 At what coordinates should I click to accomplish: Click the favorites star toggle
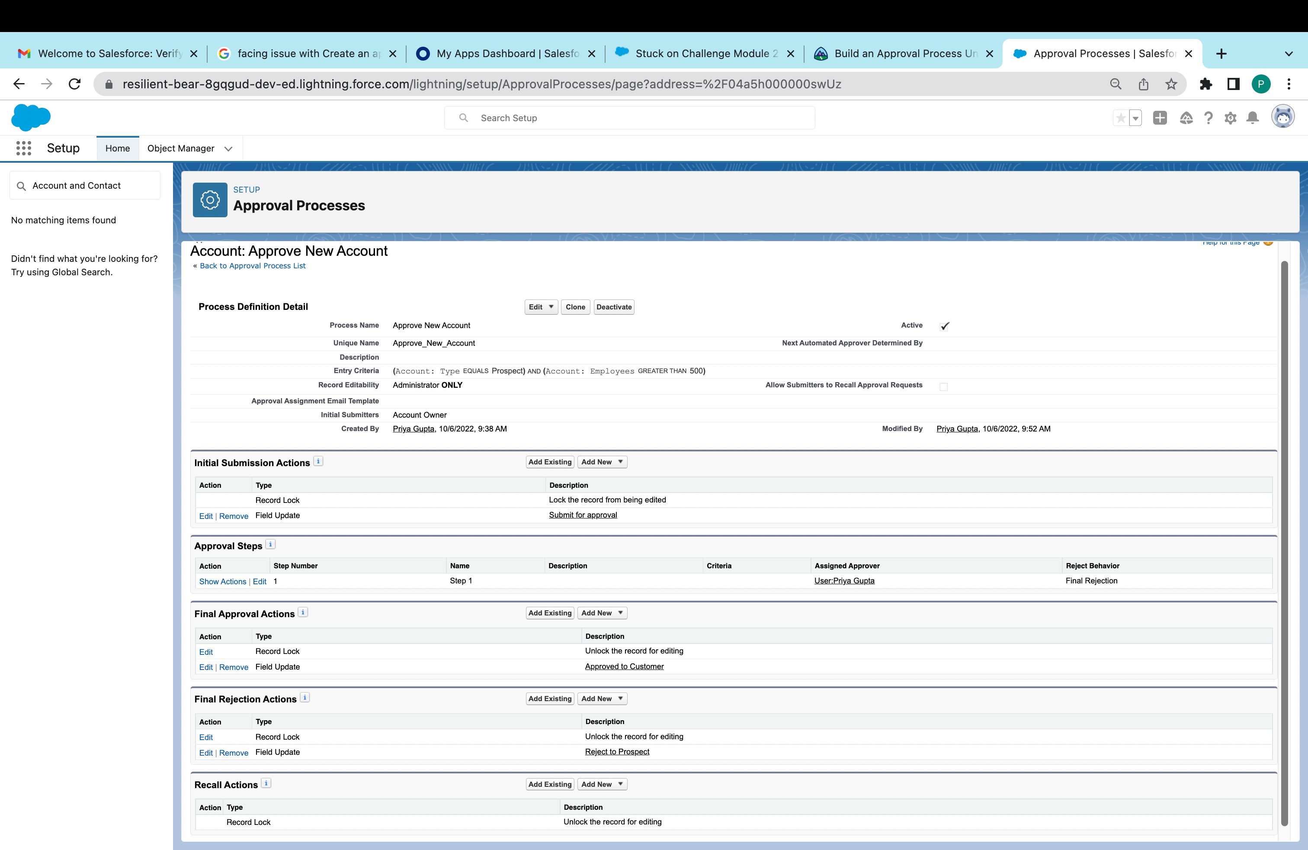tap(1121, 118)
